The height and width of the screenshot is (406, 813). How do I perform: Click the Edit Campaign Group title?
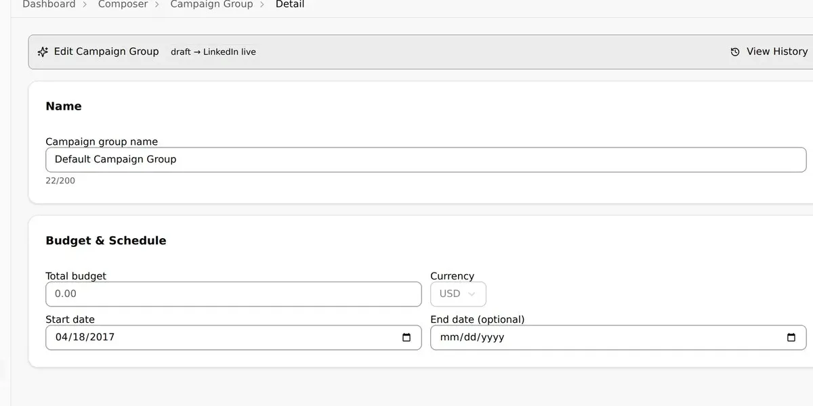pyautogui.click(x=106, y=51)
